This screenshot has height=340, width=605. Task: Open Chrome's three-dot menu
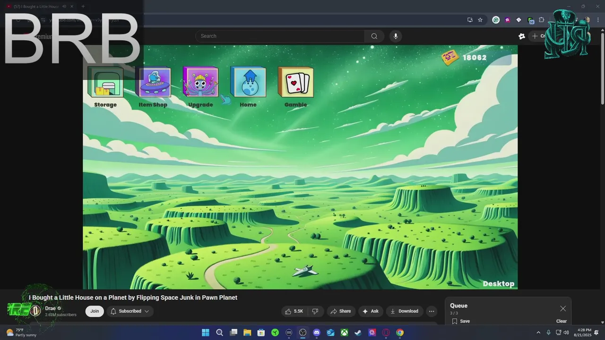click(x=597, y=20)
